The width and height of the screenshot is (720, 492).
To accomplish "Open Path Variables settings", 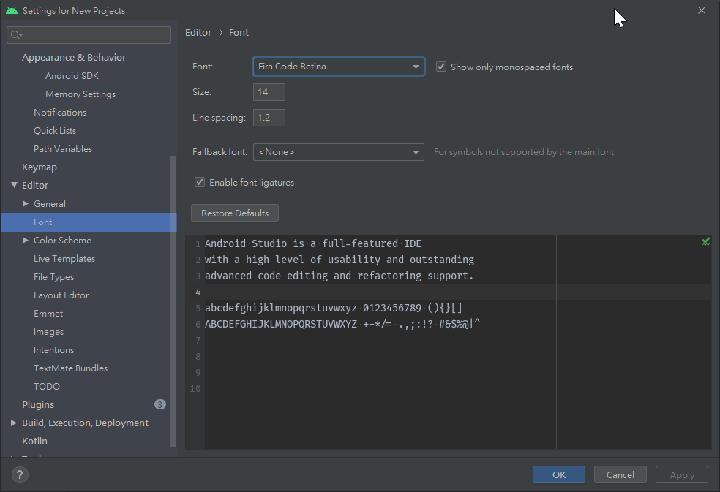I will tap(63, 149).
